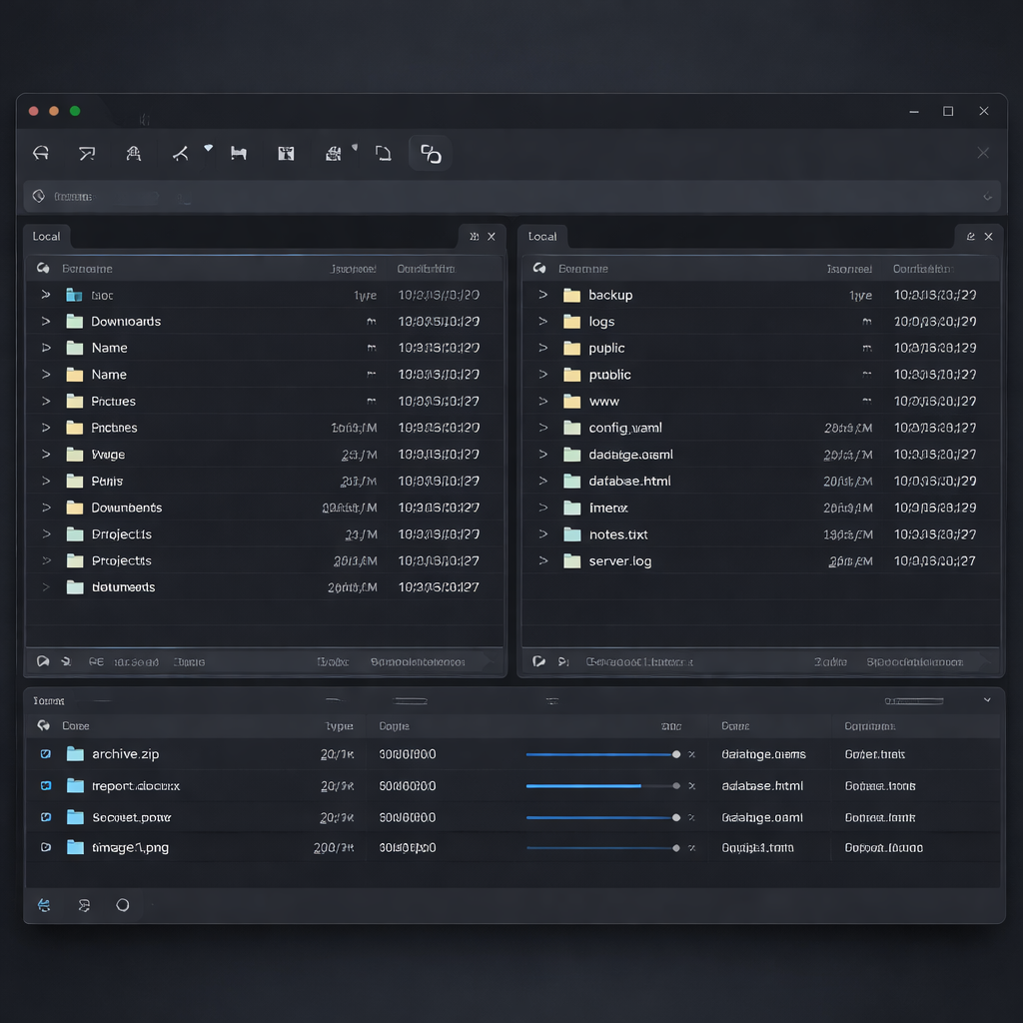Click the circle icon in the bottom status bar

(x=123, y=905)
